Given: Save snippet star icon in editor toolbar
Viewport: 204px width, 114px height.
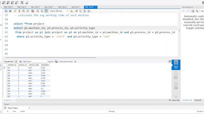Looking at the screenshot, I should point(71,11).
